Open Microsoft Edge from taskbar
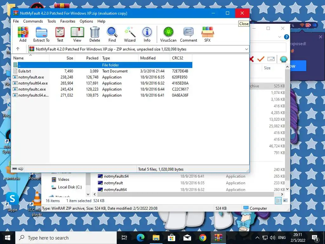325x244 pixels. pyautogui.click(x=140, y=238)
